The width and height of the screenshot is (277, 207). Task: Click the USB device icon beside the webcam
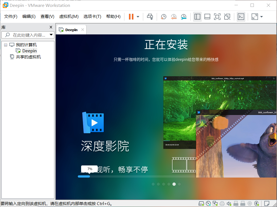tap(243, 204)
